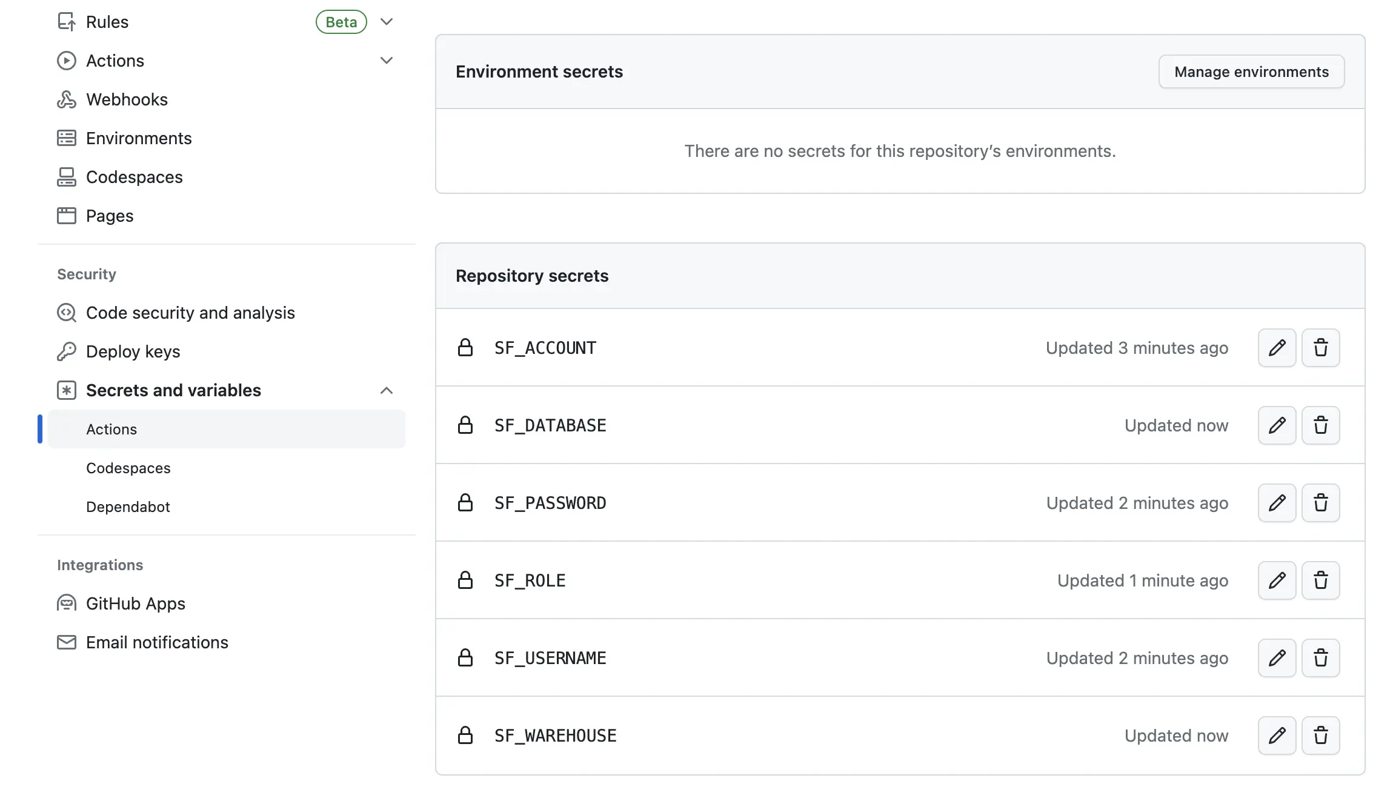Open Codespaces secrets sub-item
This screenshot has width=1390, height=801.
[128, 468]
